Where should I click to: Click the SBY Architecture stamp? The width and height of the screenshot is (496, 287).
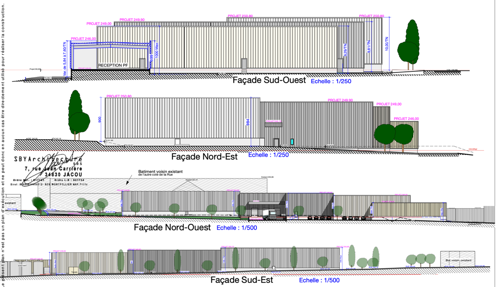pos(48,168)
